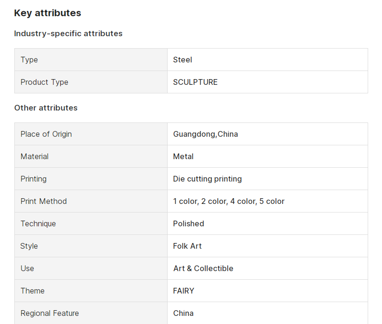
Task: Click the Regional Feature label
Action: pos(50,313)
